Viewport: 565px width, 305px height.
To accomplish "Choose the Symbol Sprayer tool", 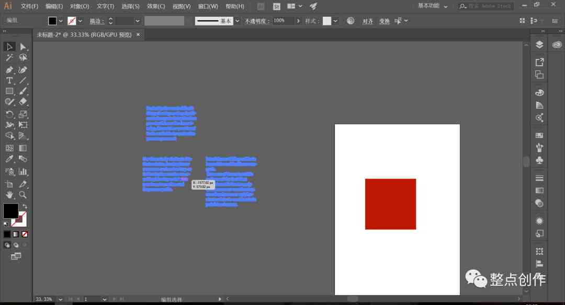I will pyautogui.click(x=9, y=171).
